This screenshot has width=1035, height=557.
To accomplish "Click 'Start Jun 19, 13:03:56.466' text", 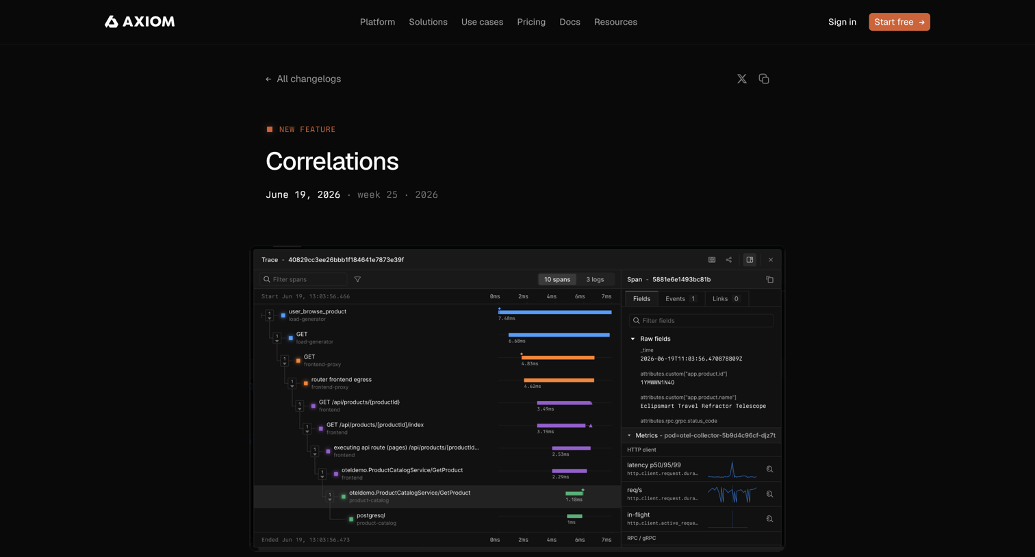I will [x=305, y=297].
